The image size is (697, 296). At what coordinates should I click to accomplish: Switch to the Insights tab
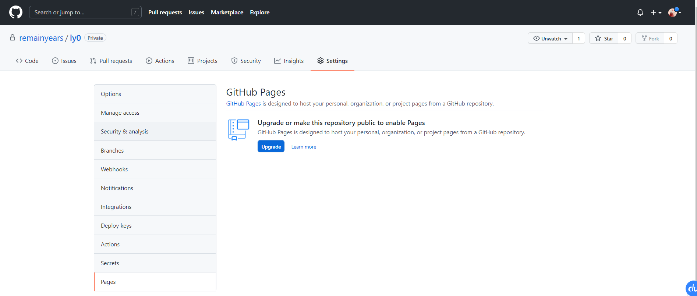(x=289, y=61)
